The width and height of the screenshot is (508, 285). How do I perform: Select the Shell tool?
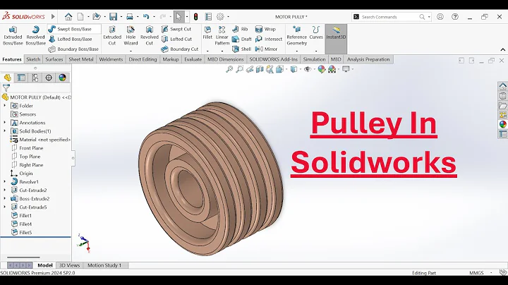tap(242, 49)
